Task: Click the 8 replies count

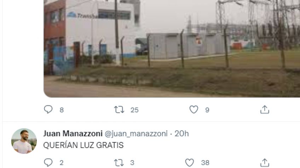Action: click(62, 110)
